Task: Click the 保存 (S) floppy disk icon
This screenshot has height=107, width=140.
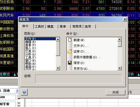Action: pos(70,63)
